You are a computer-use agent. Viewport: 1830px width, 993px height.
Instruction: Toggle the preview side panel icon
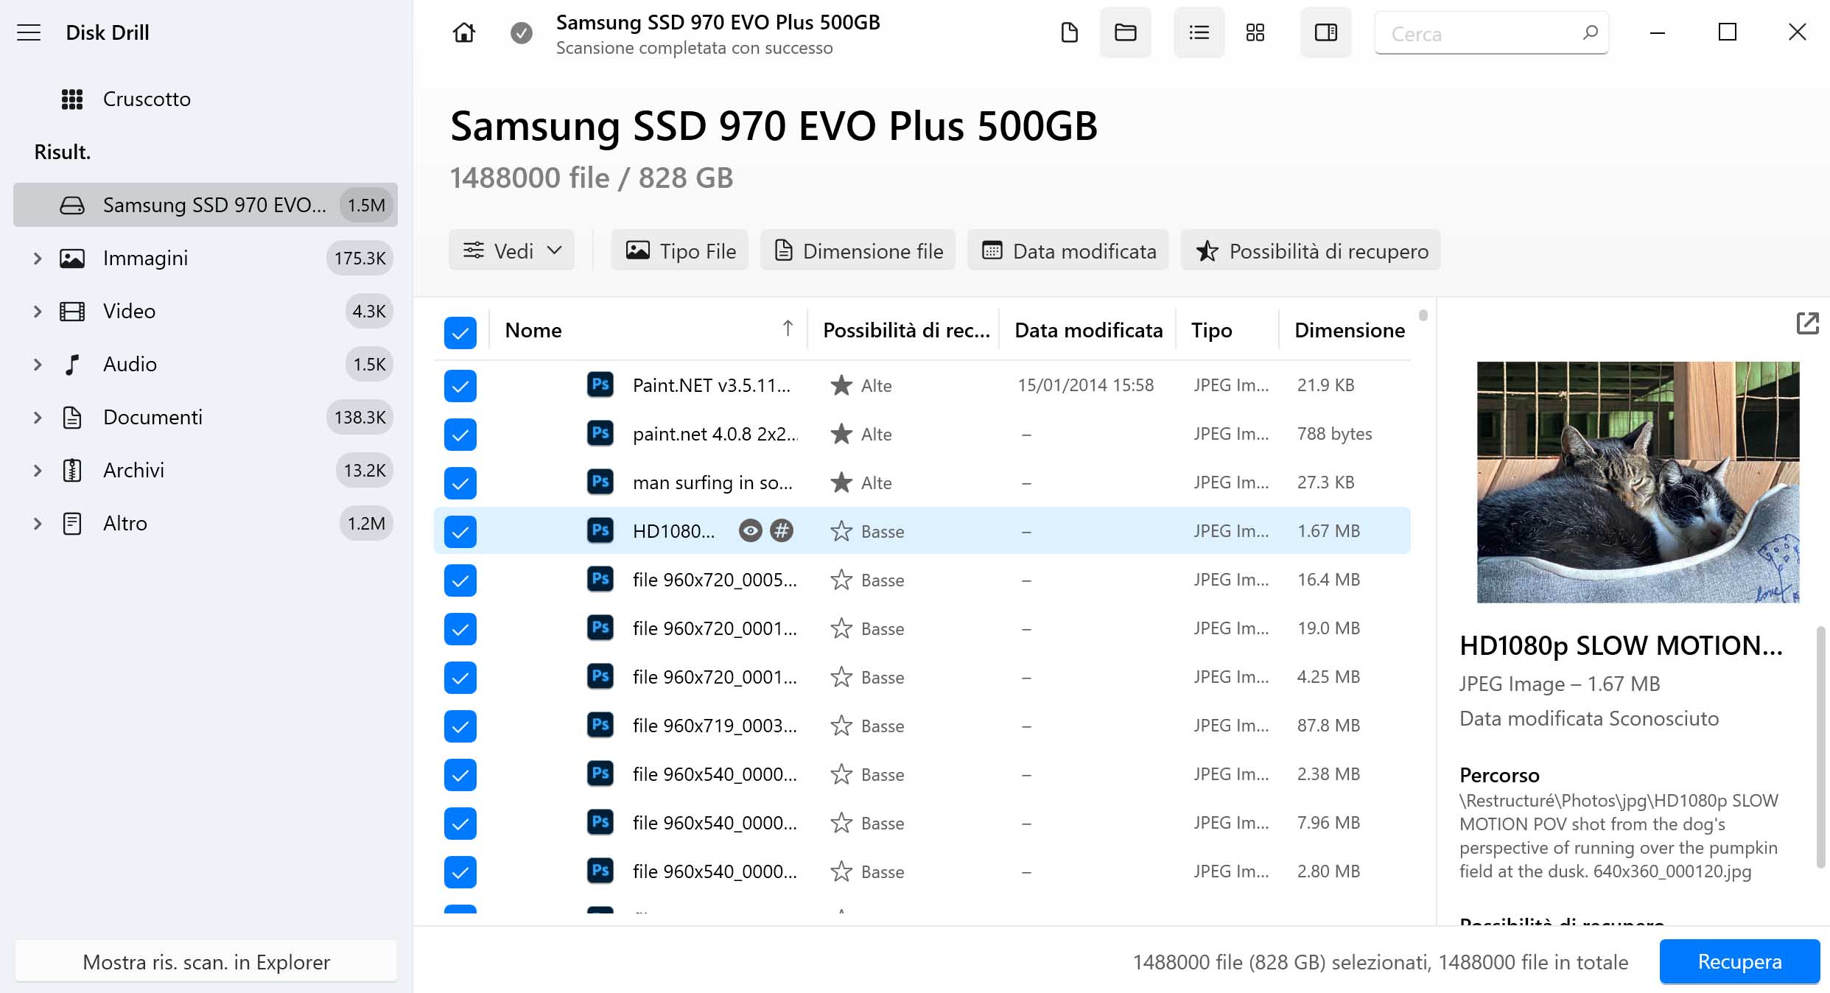pyautogui.click(x=1325, y=32)
